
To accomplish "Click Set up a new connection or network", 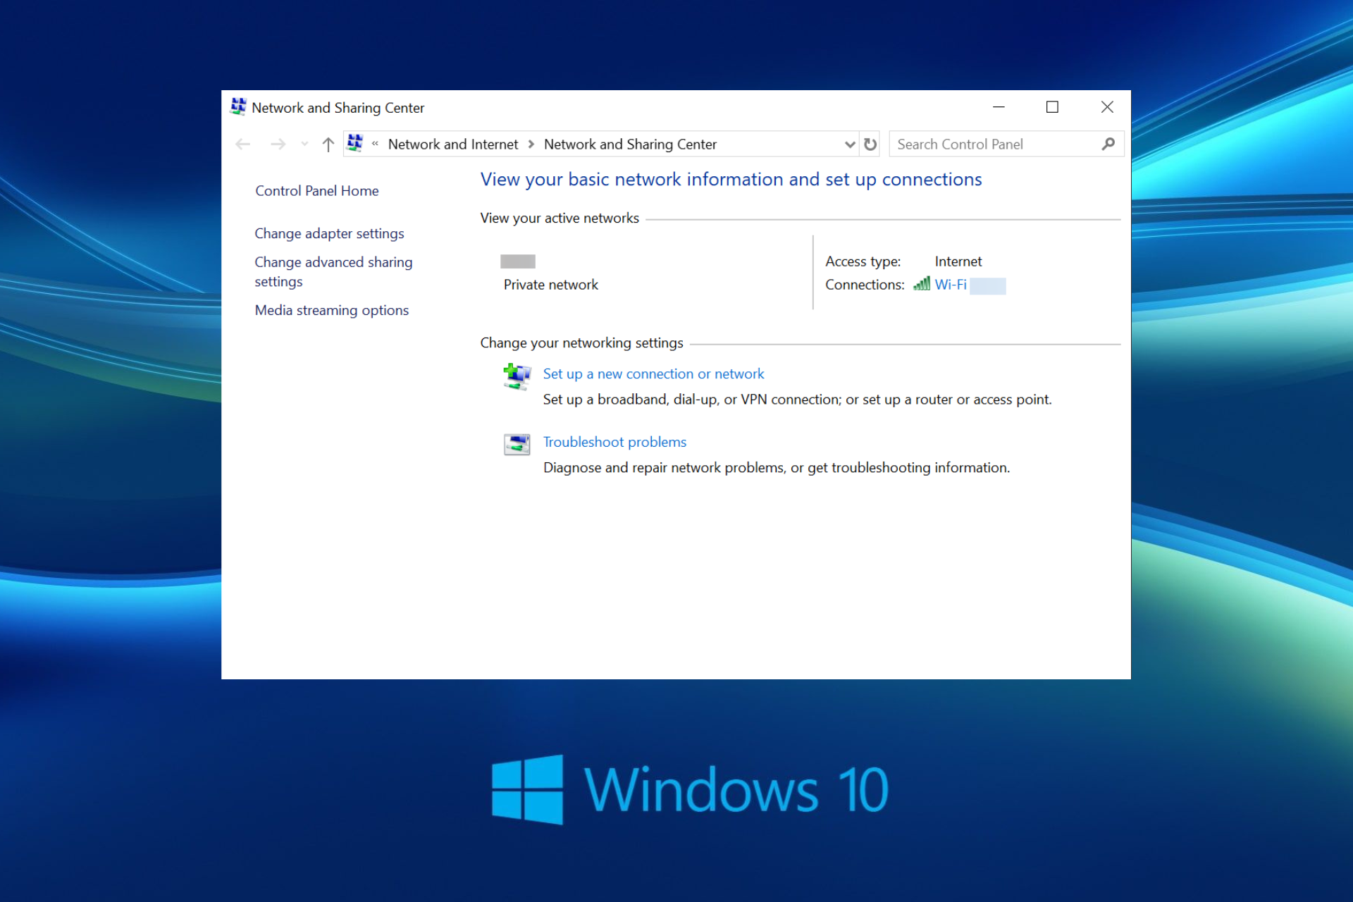I will click(x=653, y=374).
